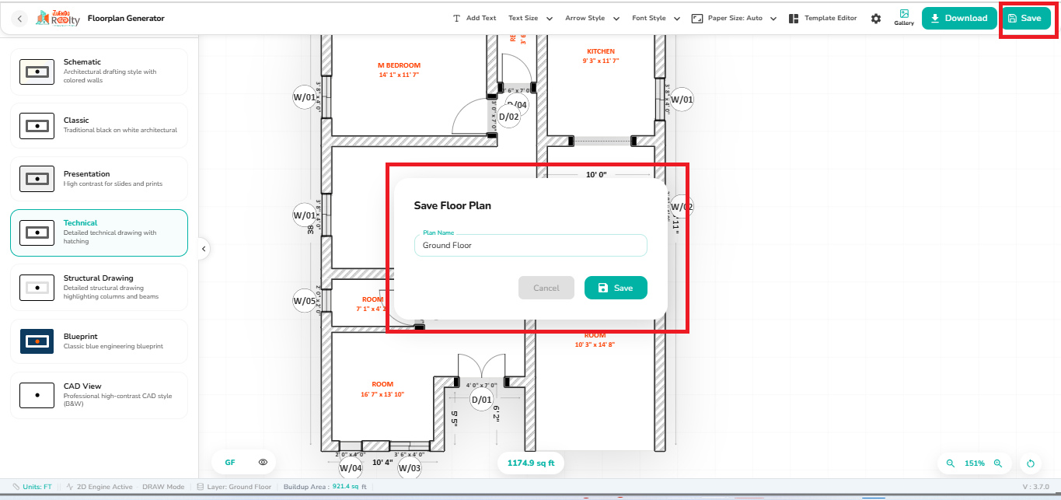Viewport: 1061px width, 500px height.
Task: Expand the Font Style dropdown
Action: click(656, 18)
